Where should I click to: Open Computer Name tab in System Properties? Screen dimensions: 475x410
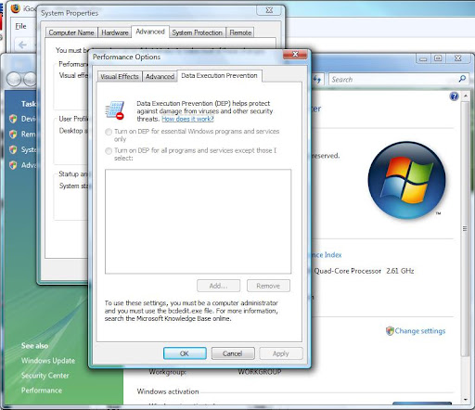(x=71, y=32)
